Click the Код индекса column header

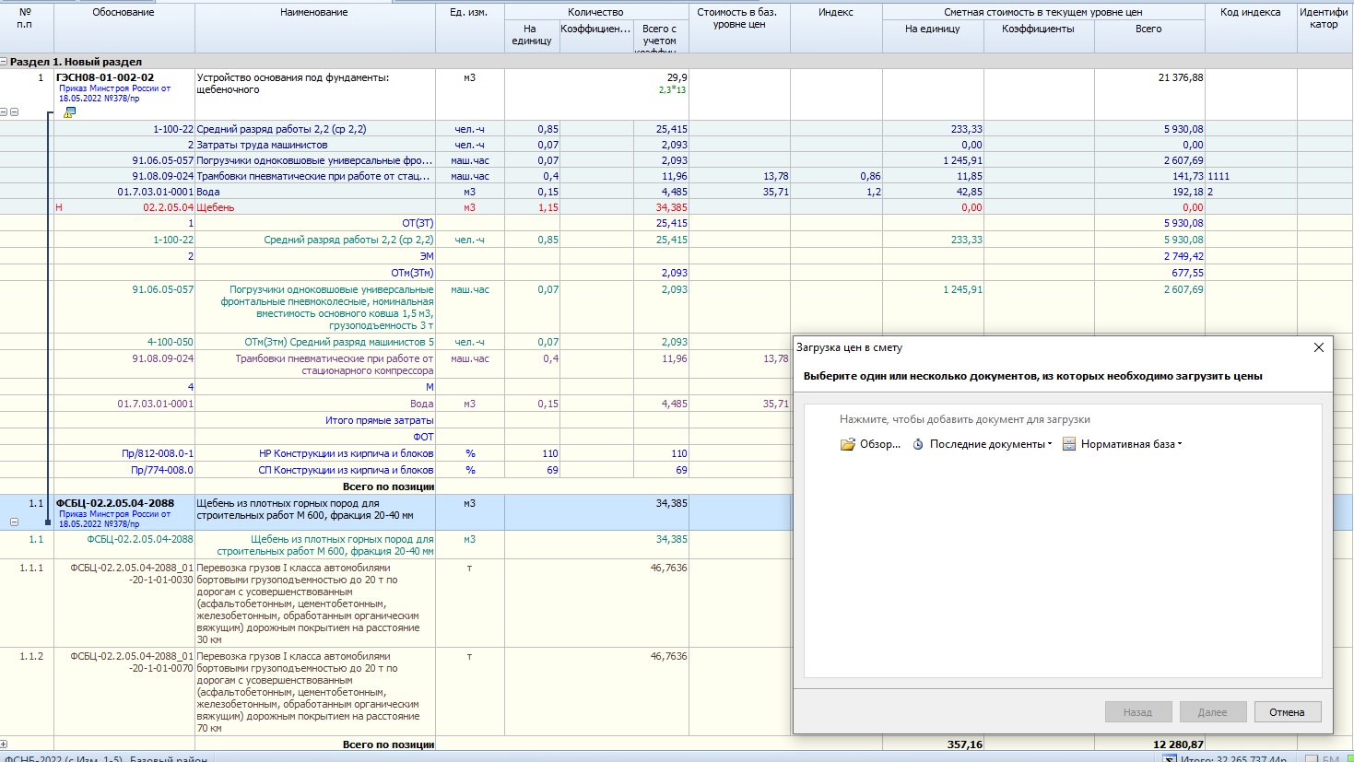(x=1250, y=13)
